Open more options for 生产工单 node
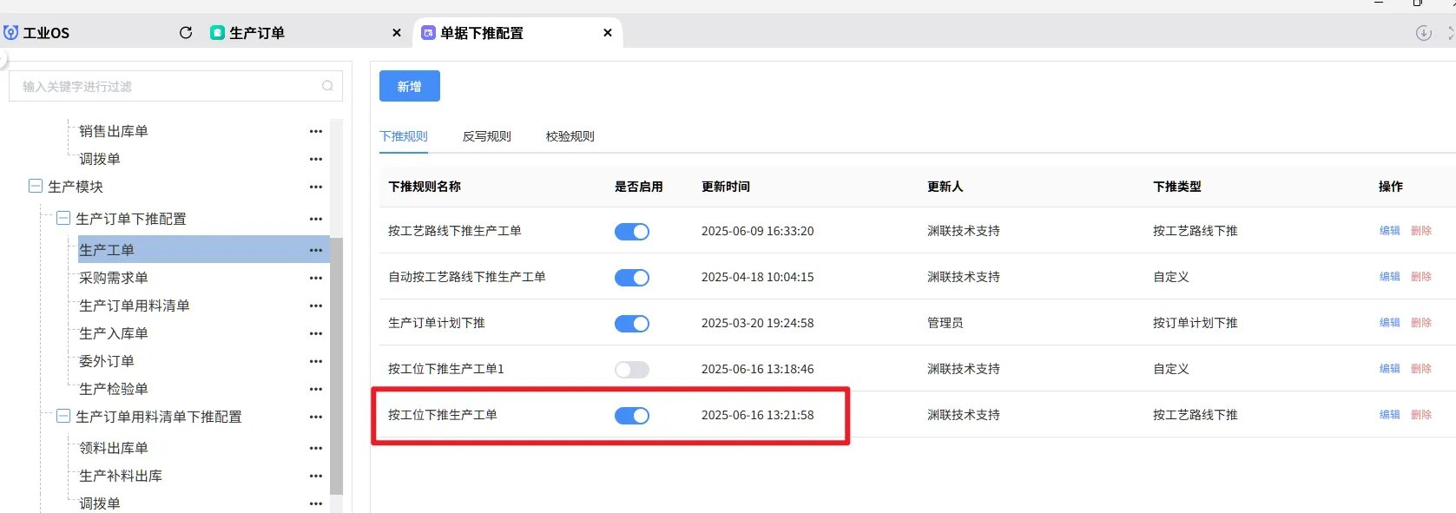1456x513 pixels. point(315,250)
